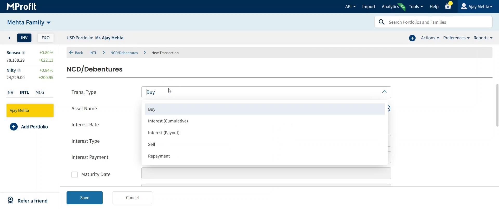Click the MProfit logo

(22, 6)
